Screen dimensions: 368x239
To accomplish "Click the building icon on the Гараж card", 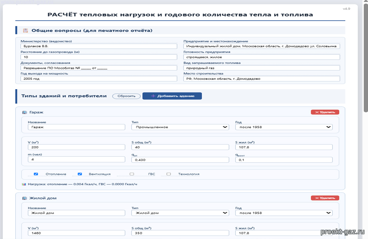I will (25, 112).
